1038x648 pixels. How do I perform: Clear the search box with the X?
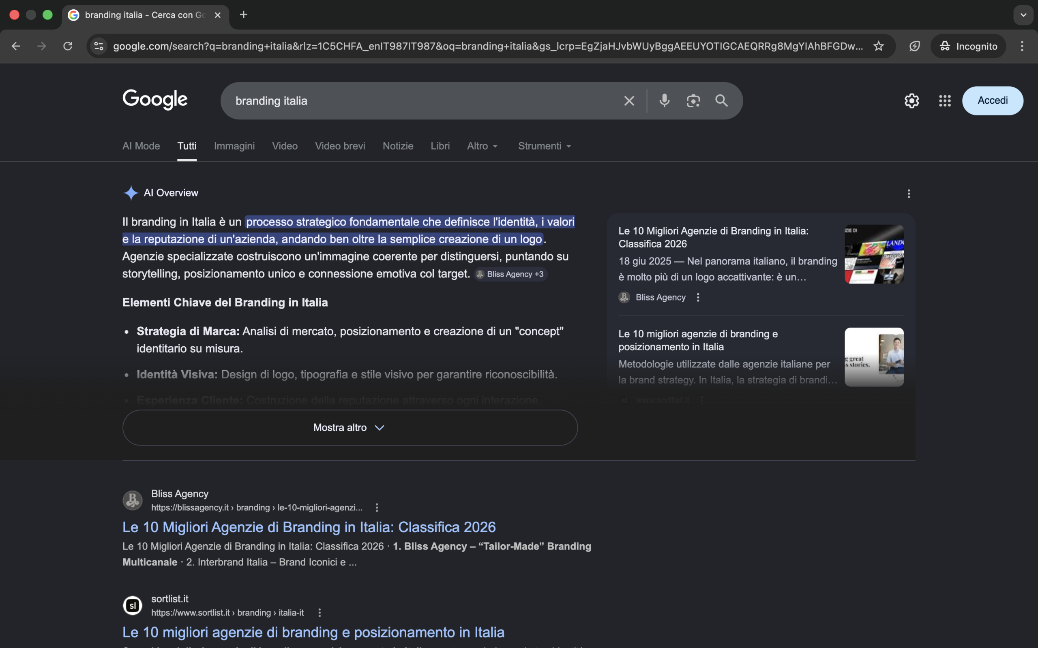(x=629, y=101)
